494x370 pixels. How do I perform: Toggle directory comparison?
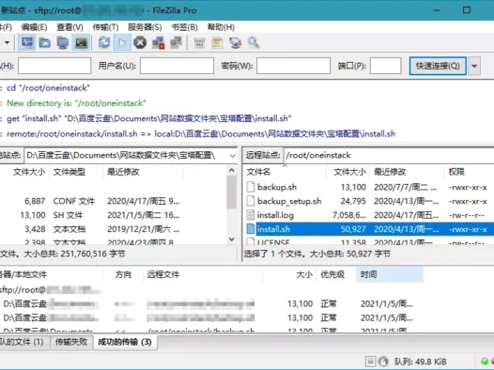click(217, 42)
